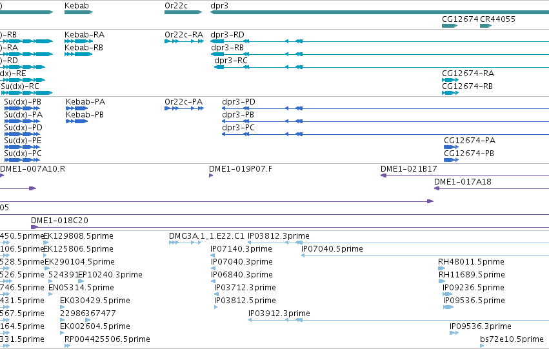Screen dimensions: 549x349
Task: Select transcript dpr3-RB
Action: point(379,54)
